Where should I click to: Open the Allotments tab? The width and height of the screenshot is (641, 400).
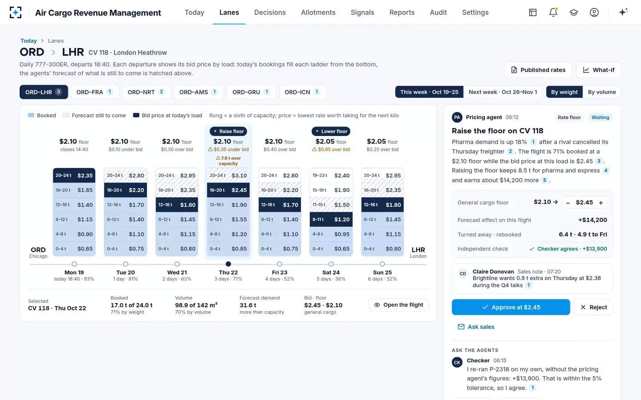click(x=318, y=12)
